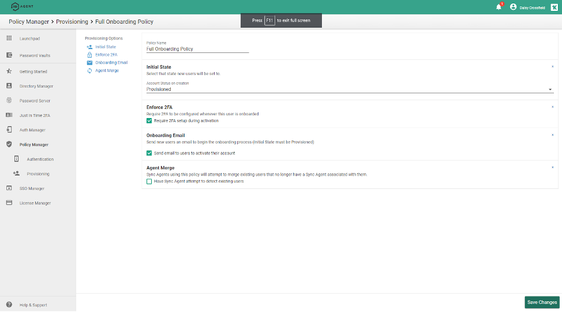Jump to Enforce 2FA option link

[106, 55]
